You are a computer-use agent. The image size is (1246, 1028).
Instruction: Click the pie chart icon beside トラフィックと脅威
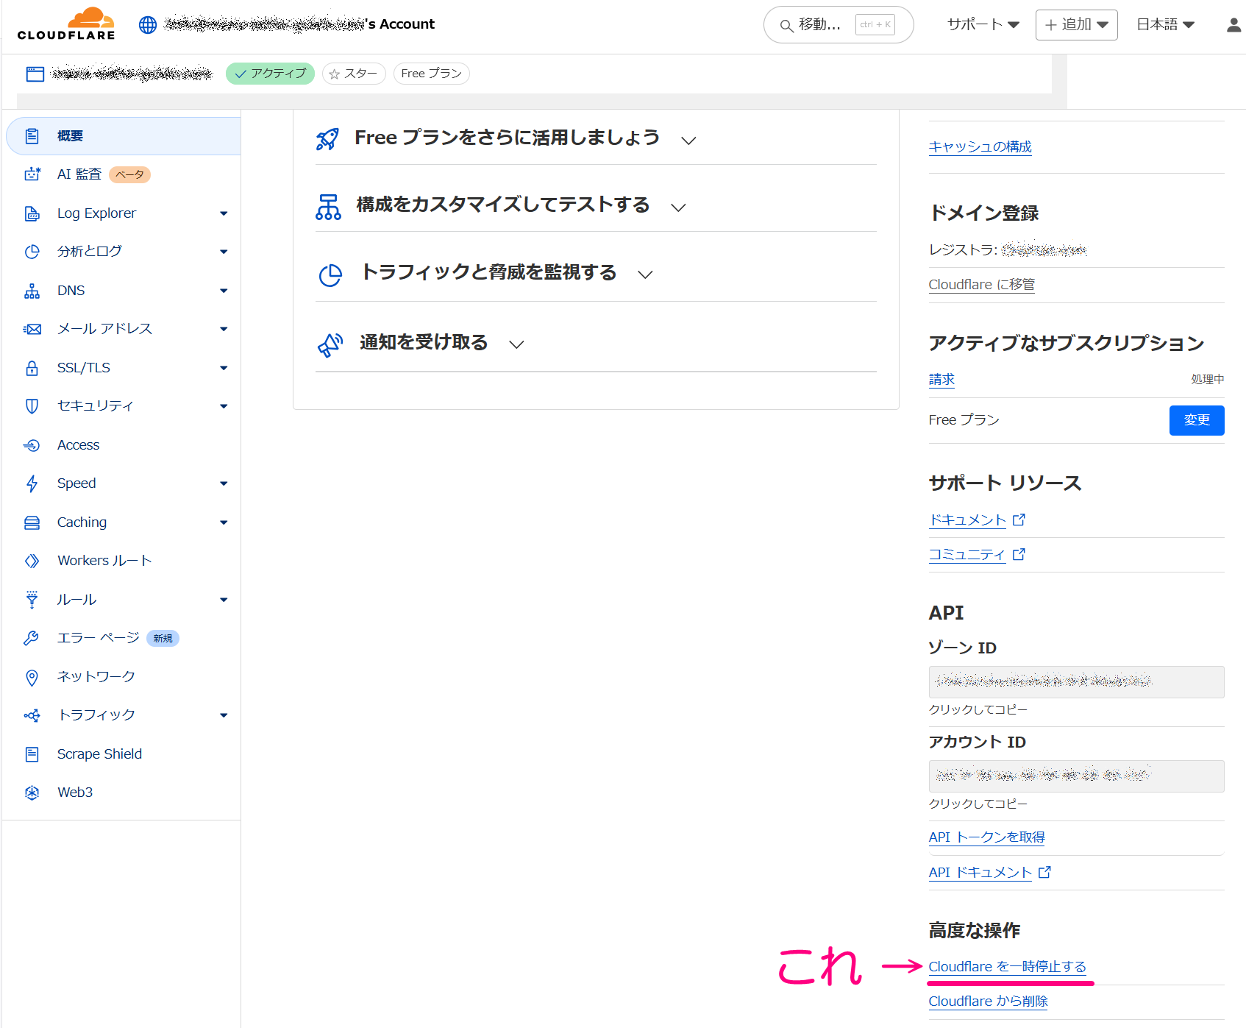click(x=330, y=275)
